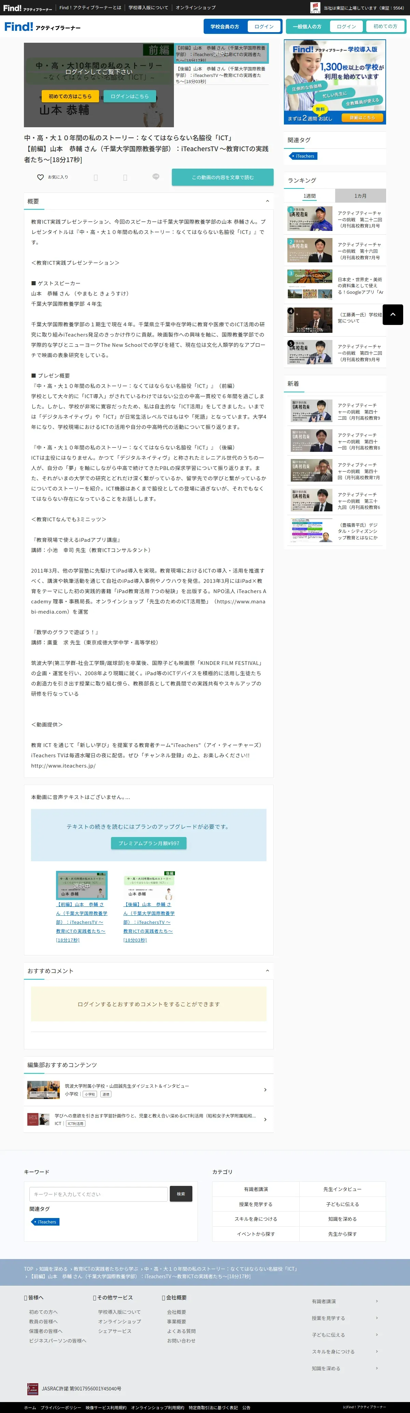
Task: Click この動画の内容を文章で読む button
Action: [222, 177]
